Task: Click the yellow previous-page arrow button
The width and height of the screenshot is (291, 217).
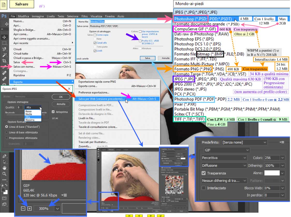Action: click(139, 216)
